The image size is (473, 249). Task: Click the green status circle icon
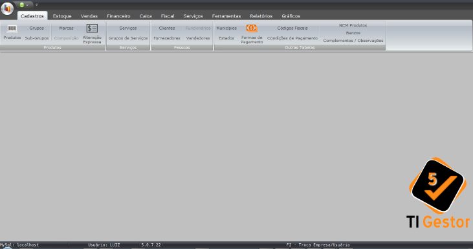pyautogui.click(x=22, y=5)
